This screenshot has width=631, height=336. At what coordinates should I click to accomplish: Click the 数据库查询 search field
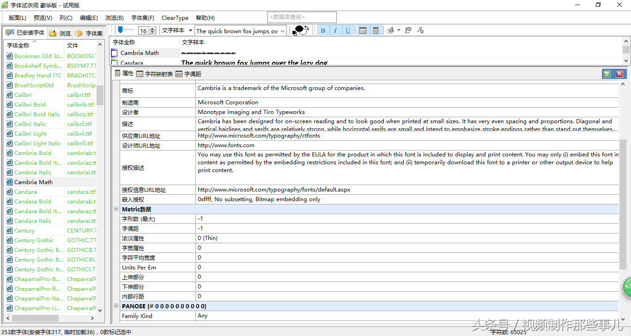tap(302, 17)
